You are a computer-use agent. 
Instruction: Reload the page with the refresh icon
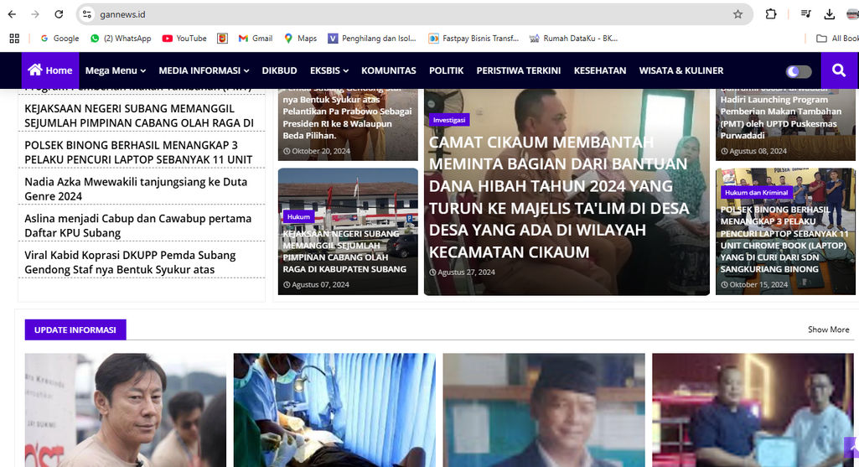pyautogui.click(x=59, y=14)
